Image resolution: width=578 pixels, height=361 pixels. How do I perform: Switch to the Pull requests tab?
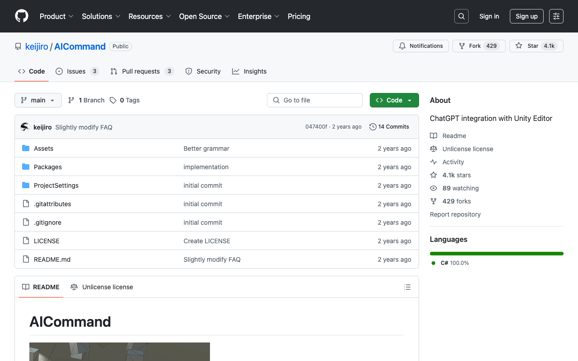coord(142,71)
